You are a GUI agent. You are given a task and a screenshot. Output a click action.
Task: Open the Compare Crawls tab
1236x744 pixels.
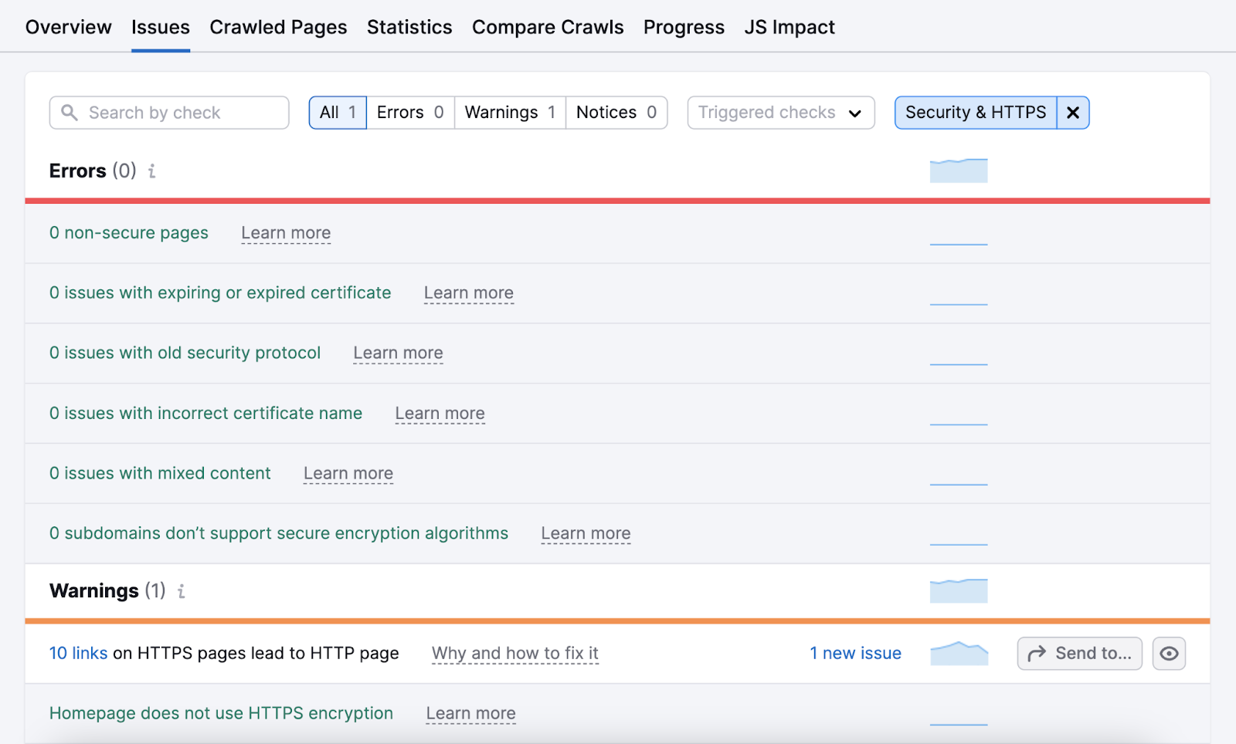coord(548,27)
